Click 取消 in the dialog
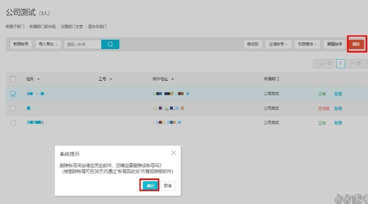368x204 pixels. click(x=168, y=186)
